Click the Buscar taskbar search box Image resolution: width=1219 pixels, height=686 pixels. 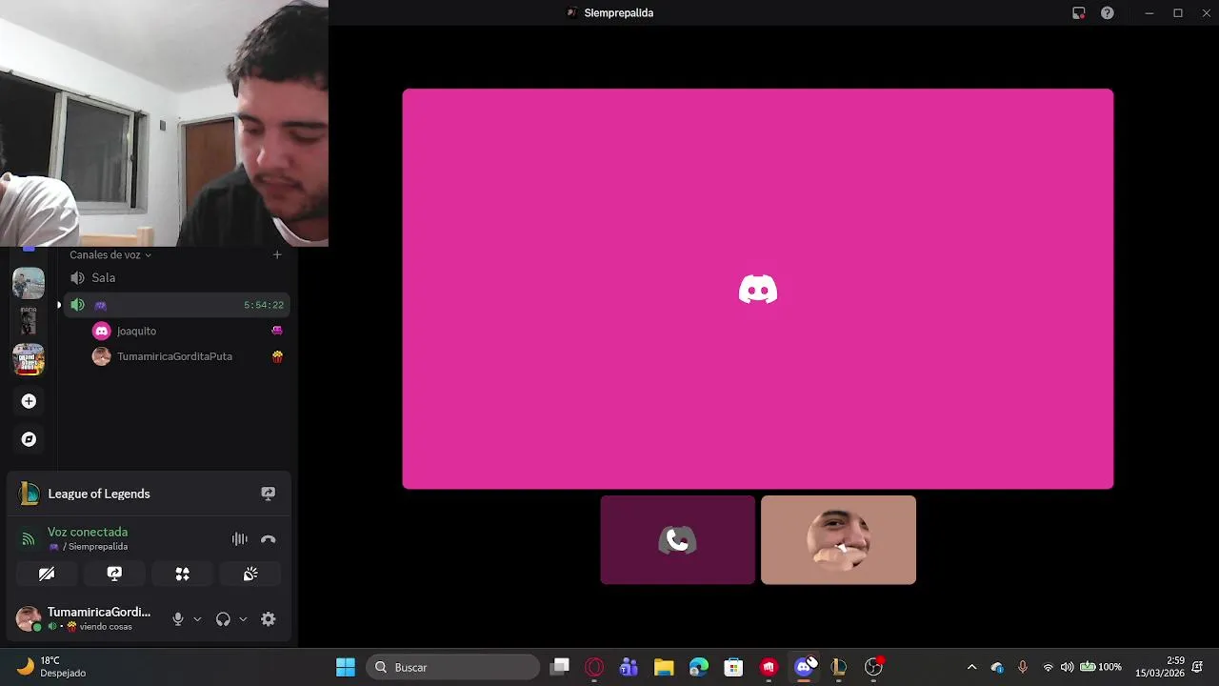coord(452,667)
